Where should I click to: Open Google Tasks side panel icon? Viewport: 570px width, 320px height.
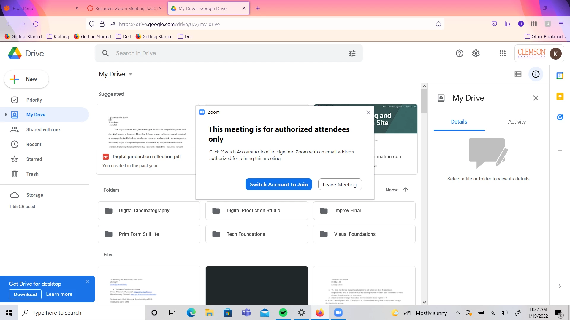[x=560, y=117]
